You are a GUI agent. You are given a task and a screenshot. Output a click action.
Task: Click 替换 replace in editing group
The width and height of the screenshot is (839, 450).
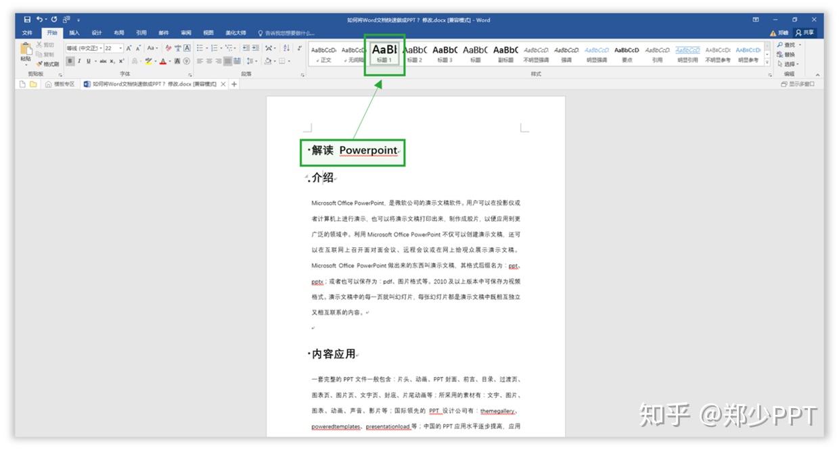click(786, 54)
